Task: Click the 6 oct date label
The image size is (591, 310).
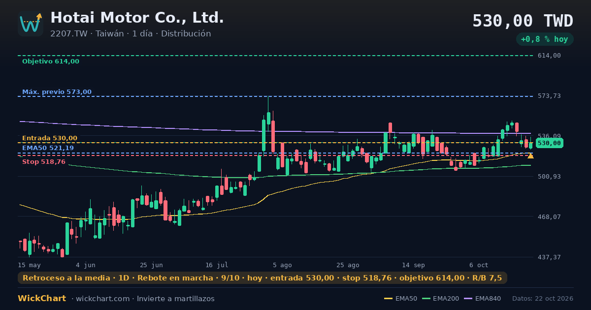Action: [x=479, y=265]
